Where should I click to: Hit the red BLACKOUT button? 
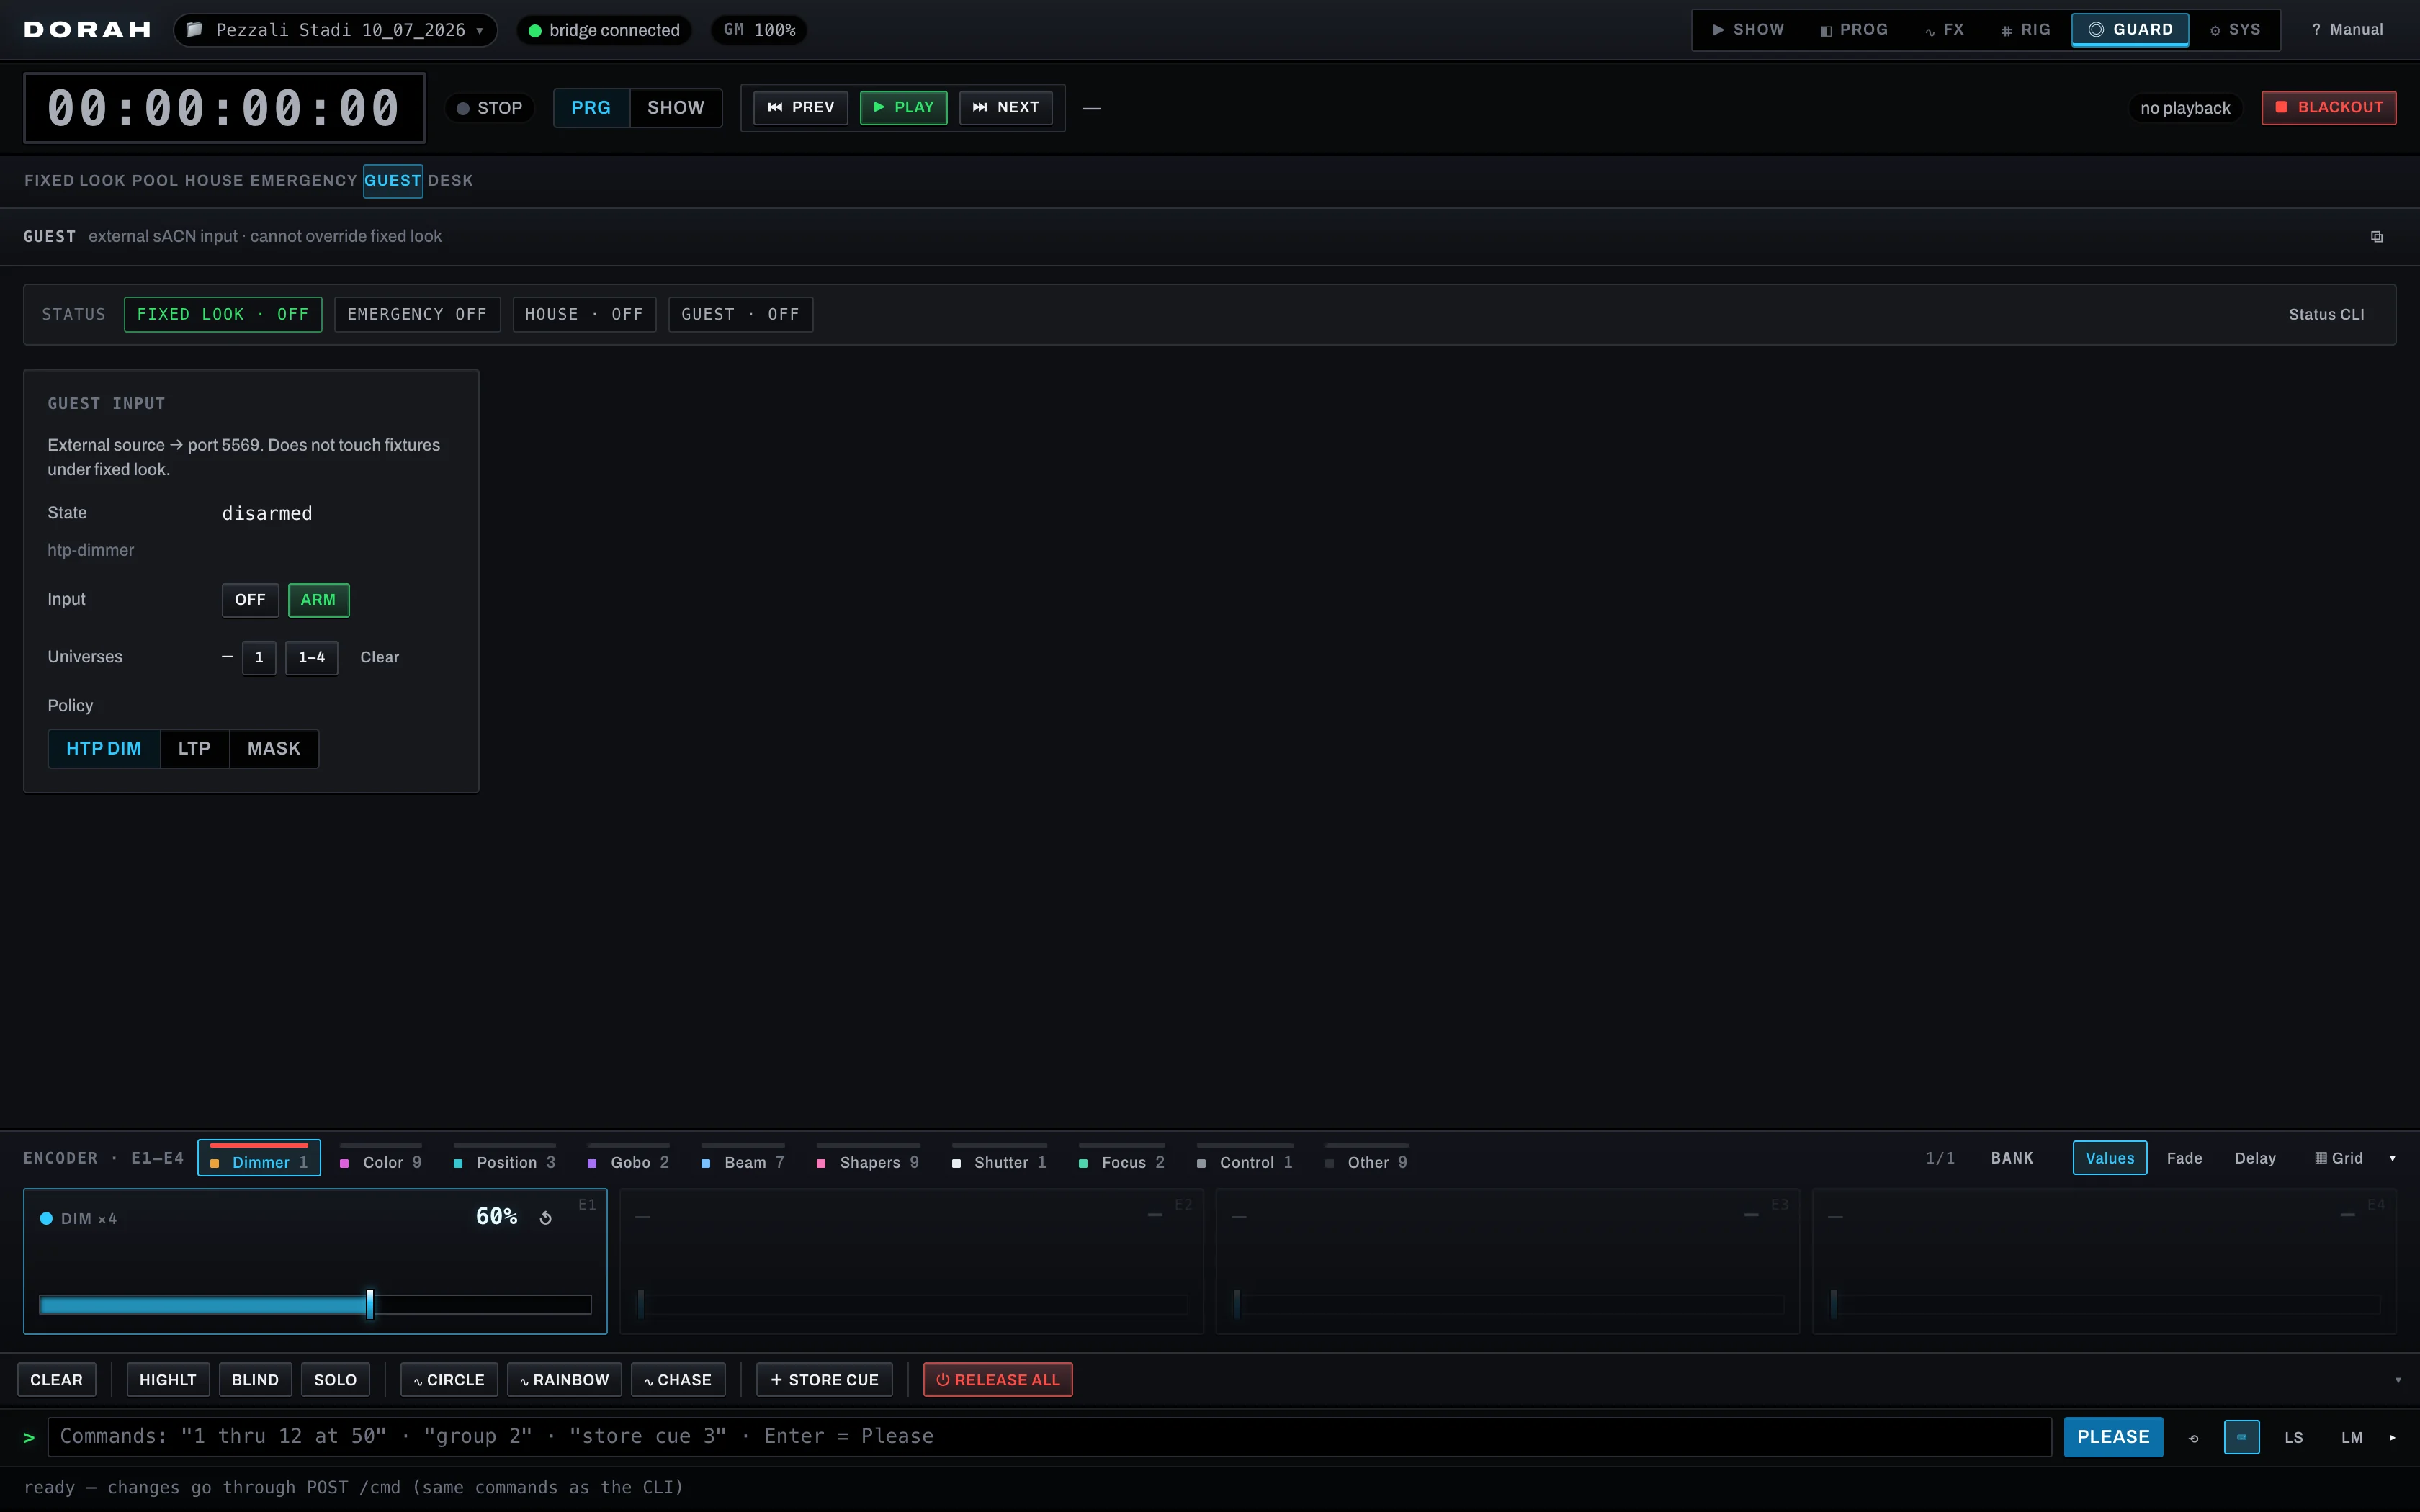coord(2328,108)
